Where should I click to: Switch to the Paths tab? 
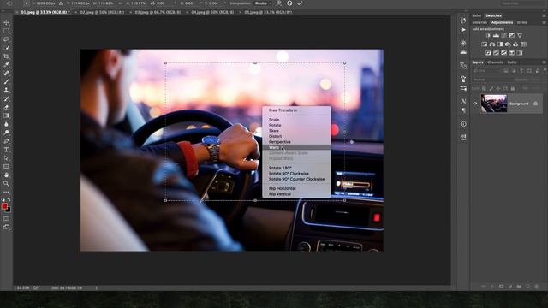coord(512,62)
